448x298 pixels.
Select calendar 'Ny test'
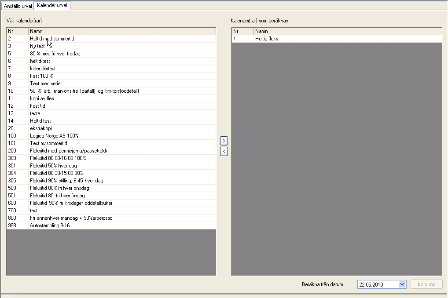[111, 46]
